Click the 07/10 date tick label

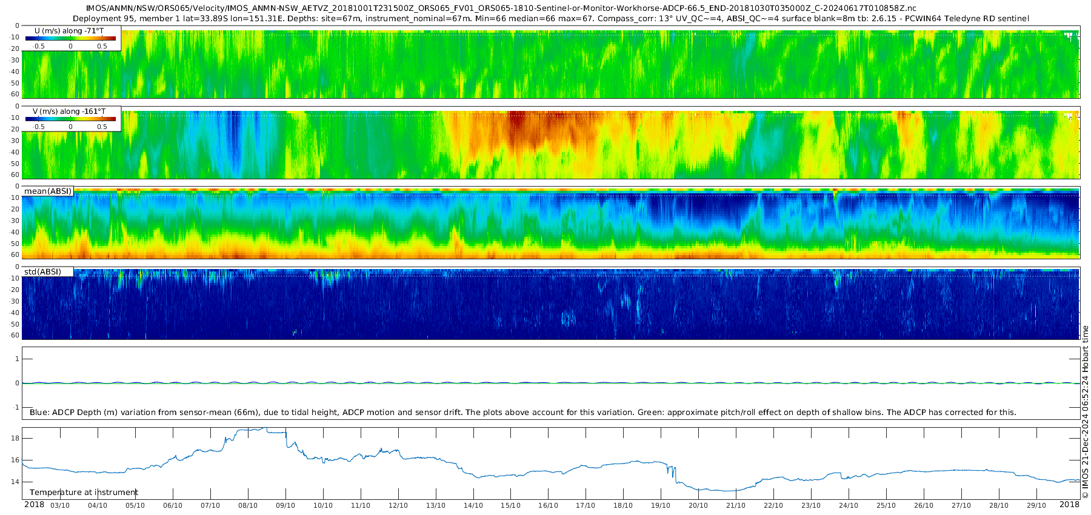[210, 505]
